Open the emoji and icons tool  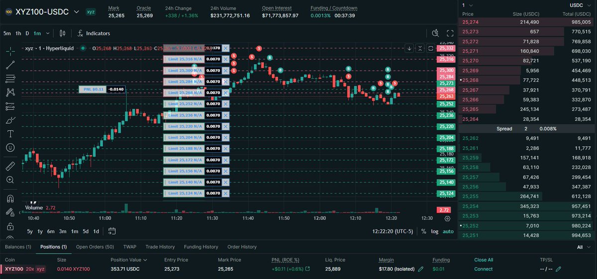click(10, 148)
